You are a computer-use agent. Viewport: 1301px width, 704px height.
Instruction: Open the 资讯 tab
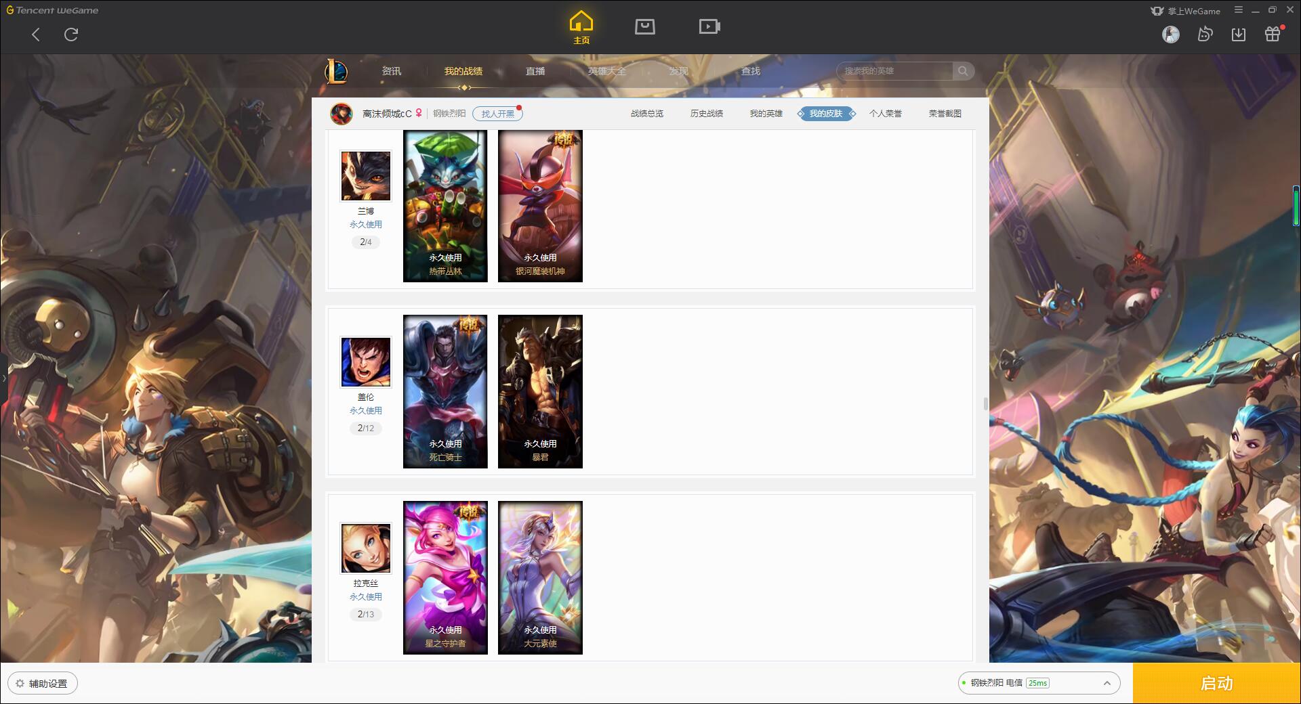tap(392, 71)
